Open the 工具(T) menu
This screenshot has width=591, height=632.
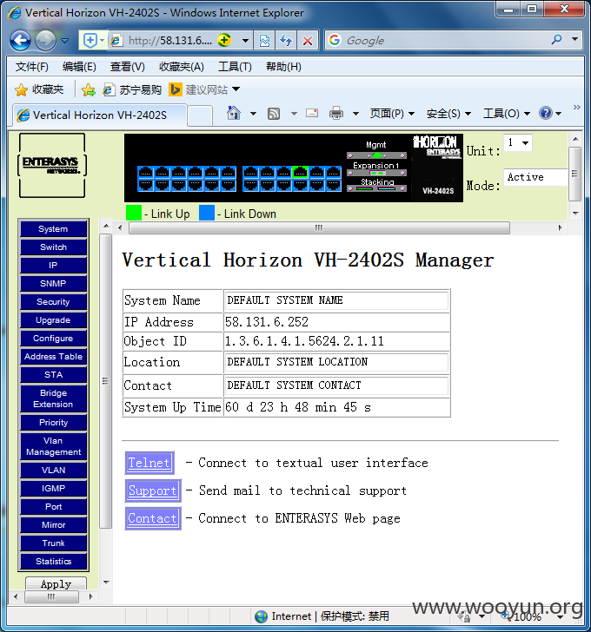235,67
